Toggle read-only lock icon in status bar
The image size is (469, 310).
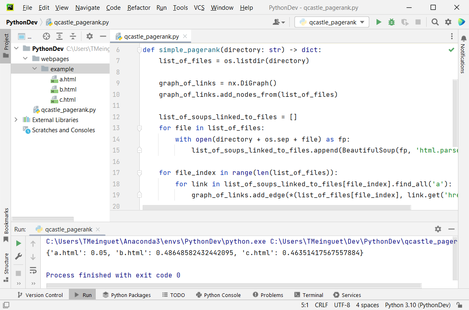[x=460, y=305]
